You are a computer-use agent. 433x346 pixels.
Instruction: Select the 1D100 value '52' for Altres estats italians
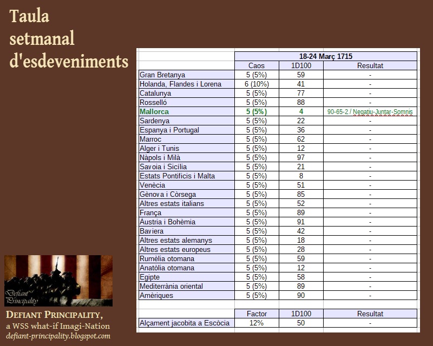(x=301, y=204)
